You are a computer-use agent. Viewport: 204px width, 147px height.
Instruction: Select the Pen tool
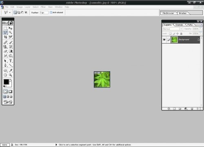click(5, 65)
